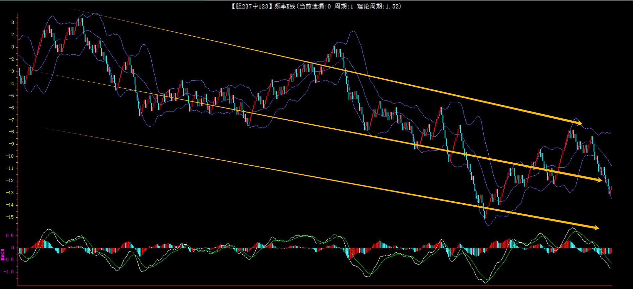Click the highest candlestick peak above 3

coord(82,23)
